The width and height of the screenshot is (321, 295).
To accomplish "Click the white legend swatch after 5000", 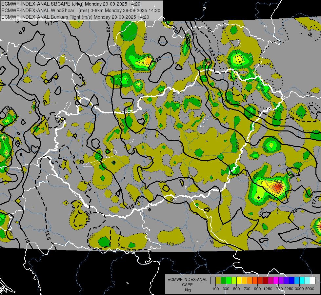I will coord(312,281).
